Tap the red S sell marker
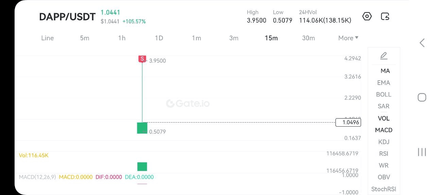Viewport: 435px width, 195px height. click(x=142, y=59)
